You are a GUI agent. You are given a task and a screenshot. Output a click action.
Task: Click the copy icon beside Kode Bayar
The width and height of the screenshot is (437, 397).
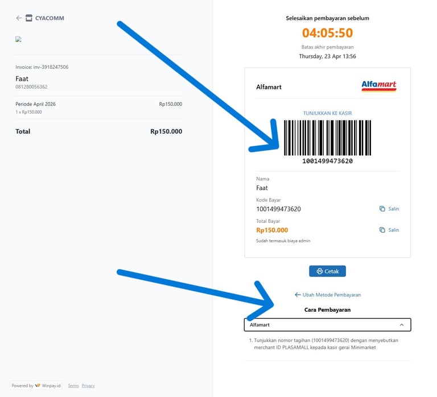382,209
